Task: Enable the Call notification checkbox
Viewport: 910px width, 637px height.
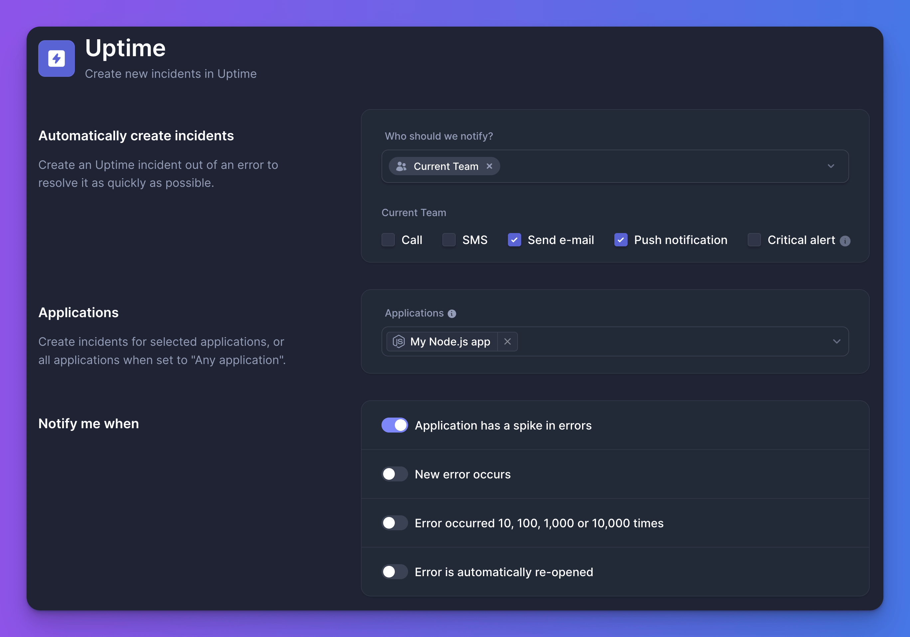Action: 388,240
